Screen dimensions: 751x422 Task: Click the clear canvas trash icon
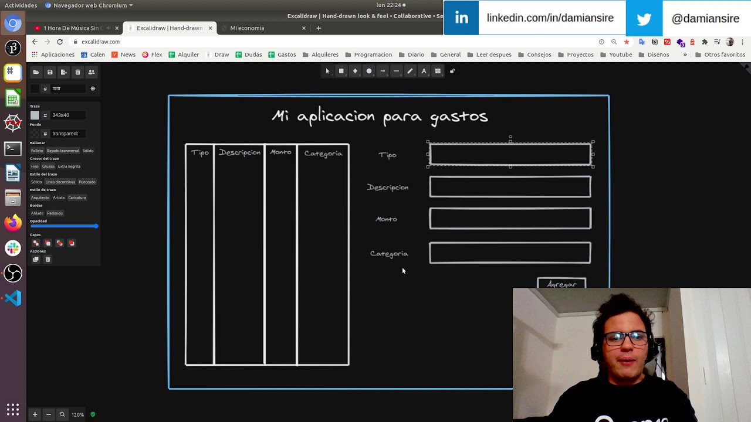pyautogui.click(x=77, y=72)
